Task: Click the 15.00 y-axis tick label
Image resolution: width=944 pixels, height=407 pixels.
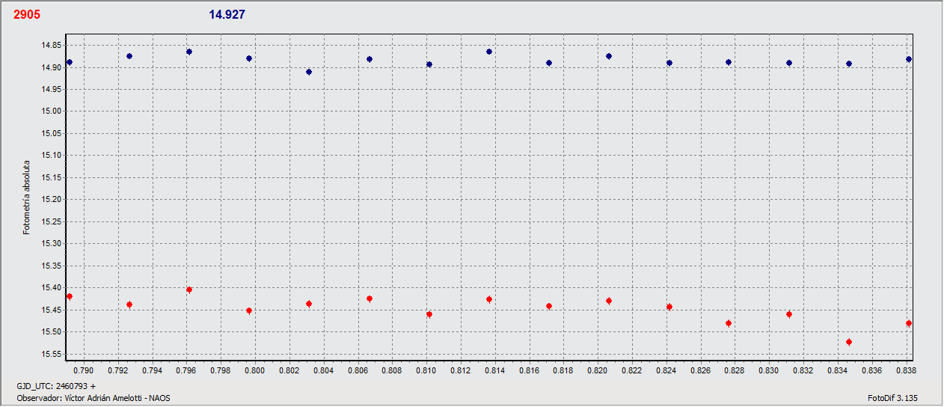Action: pos(52,111)
